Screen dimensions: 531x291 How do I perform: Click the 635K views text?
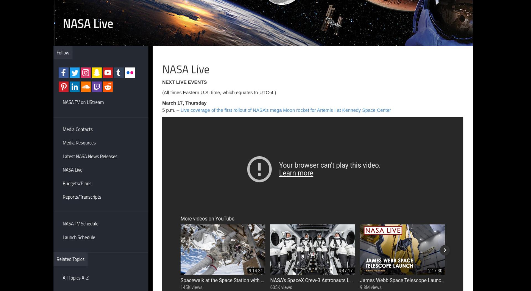pyautogui.click(x=281, y=287)
